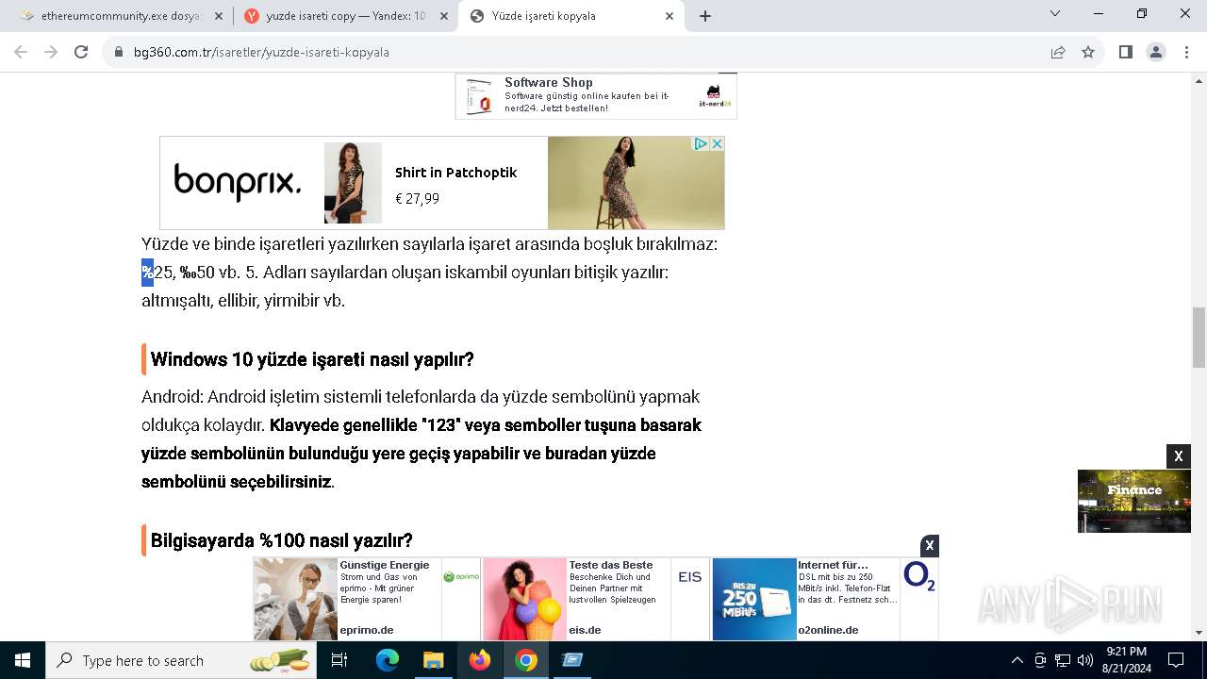Close the bottom ad bar with X

930,545
